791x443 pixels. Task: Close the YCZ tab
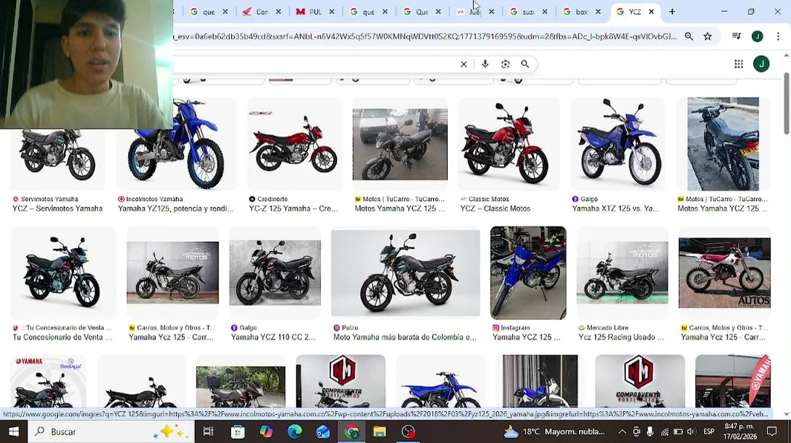coord(651,12)
